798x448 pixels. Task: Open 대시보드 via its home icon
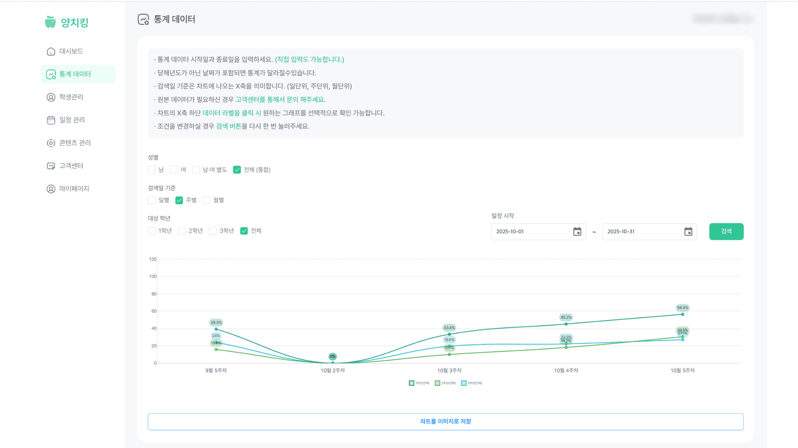click(x=51, y=51)
